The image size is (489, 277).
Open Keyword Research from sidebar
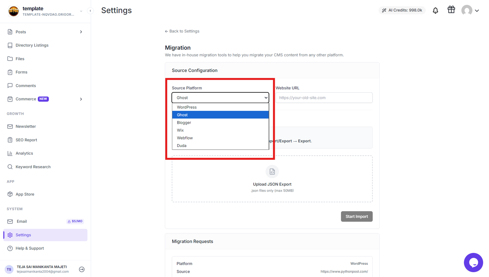point(33,167)
